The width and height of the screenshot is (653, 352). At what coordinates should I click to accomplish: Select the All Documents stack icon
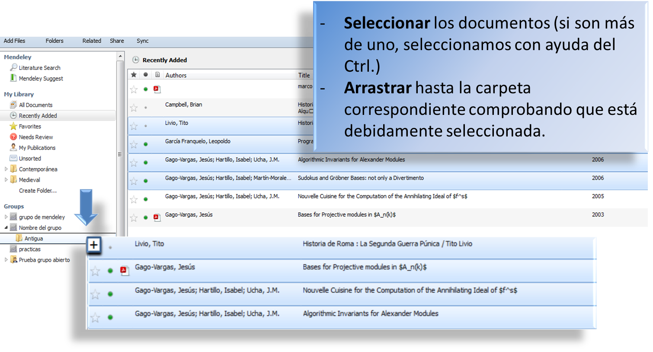coord(13,105)
